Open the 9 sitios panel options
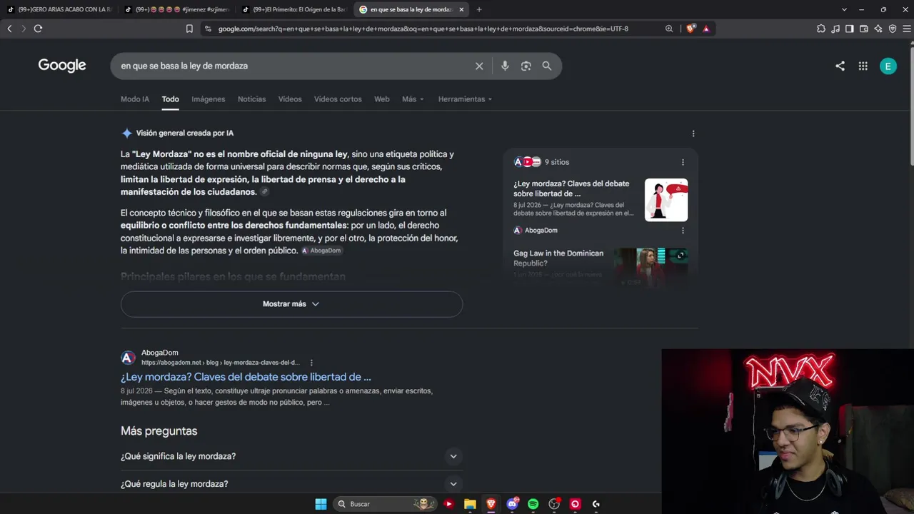 coord(683,162)
